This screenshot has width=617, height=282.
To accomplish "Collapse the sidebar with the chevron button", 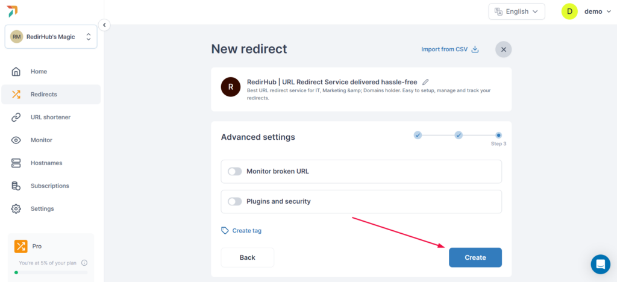I will [104, 25].
